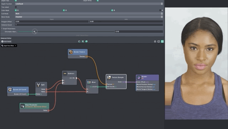
Task: Click the Mixer node title
Action: 94,82
